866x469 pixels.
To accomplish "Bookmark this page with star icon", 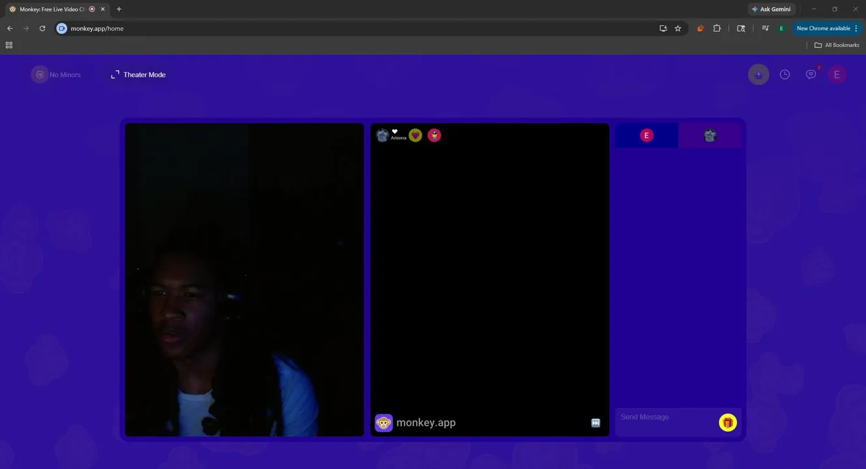I will coord(678,29).
